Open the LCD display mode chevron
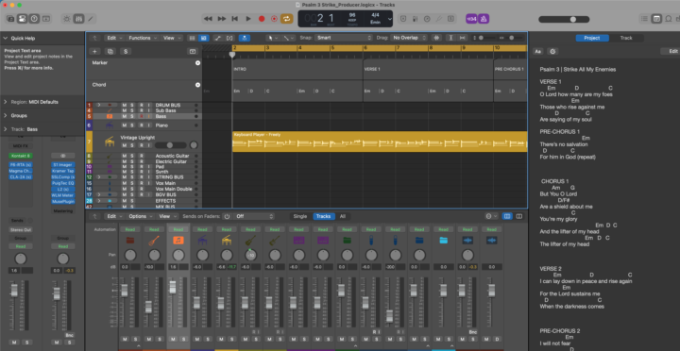This screenshot has width=680, height=351. [390, 19]
